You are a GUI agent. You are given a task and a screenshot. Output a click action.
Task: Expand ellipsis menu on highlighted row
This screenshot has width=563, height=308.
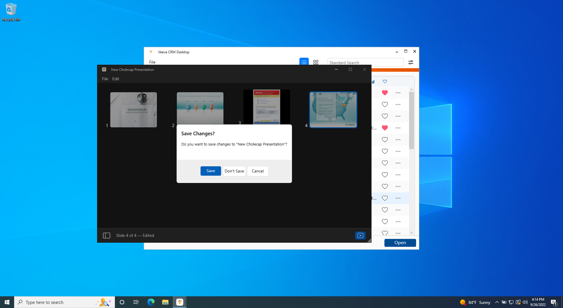398,198
